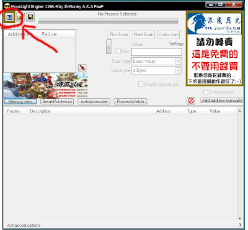Image resolution: width=248 pixels, height=230 pixels.
Task: Click Add address manually button
Action: [x=222, y=100]
